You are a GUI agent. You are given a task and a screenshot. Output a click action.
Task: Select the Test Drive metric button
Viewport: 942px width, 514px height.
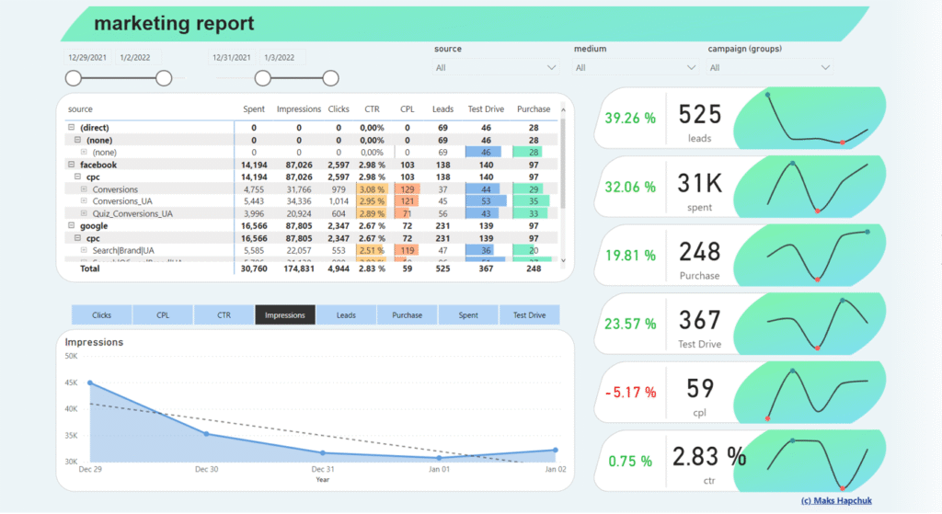(x=529, y=315)
